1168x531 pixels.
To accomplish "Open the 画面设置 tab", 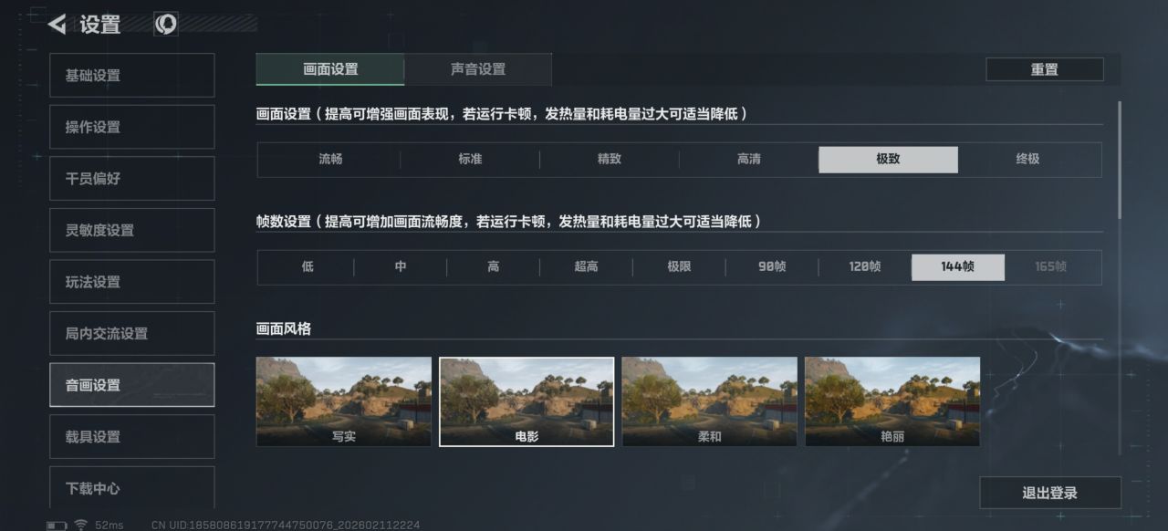I will [330, 69].
